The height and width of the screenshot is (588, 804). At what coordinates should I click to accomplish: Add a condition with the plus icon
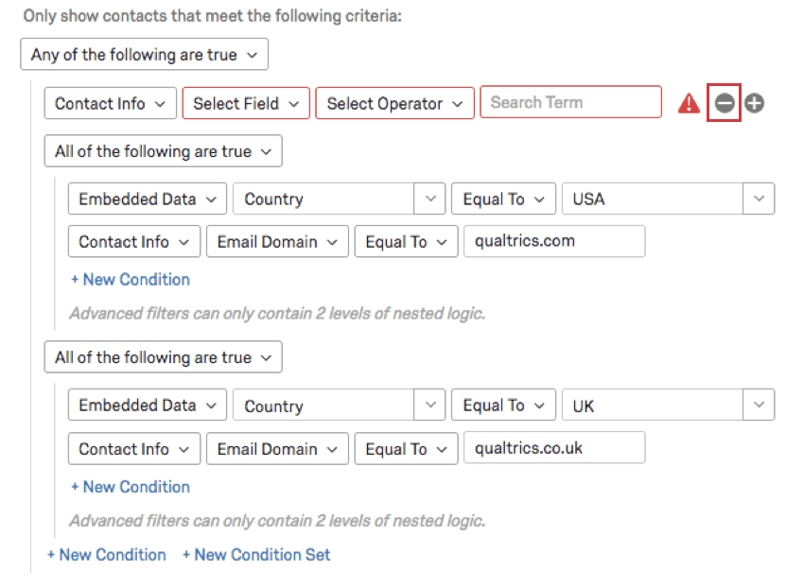(x=754, y=103)
